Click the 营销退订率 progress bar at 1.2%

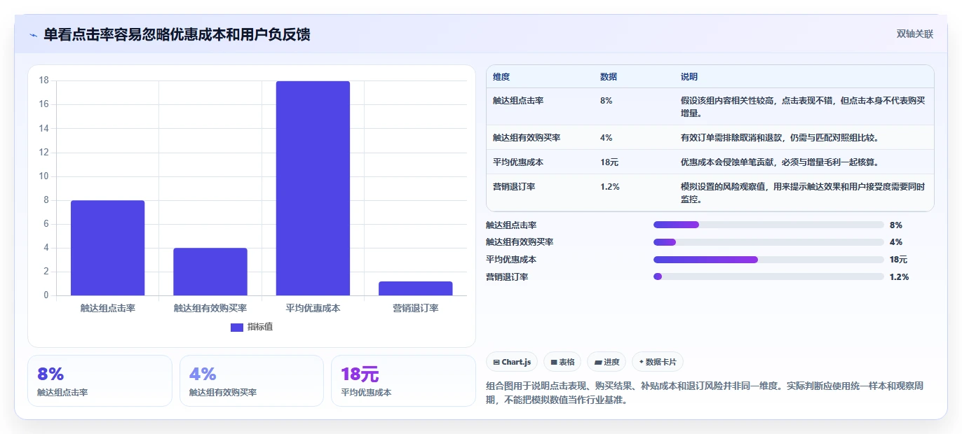[768, 276]
